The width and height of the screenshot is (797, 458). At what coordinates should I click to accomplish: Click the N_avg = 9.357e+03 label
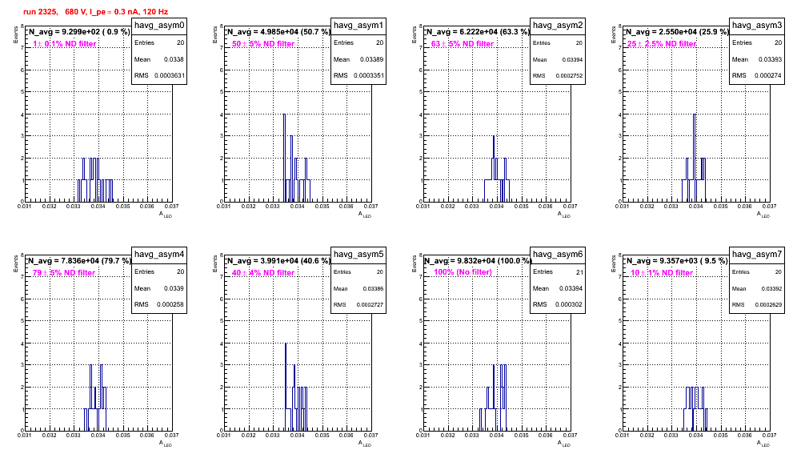[x=677, y=261]
